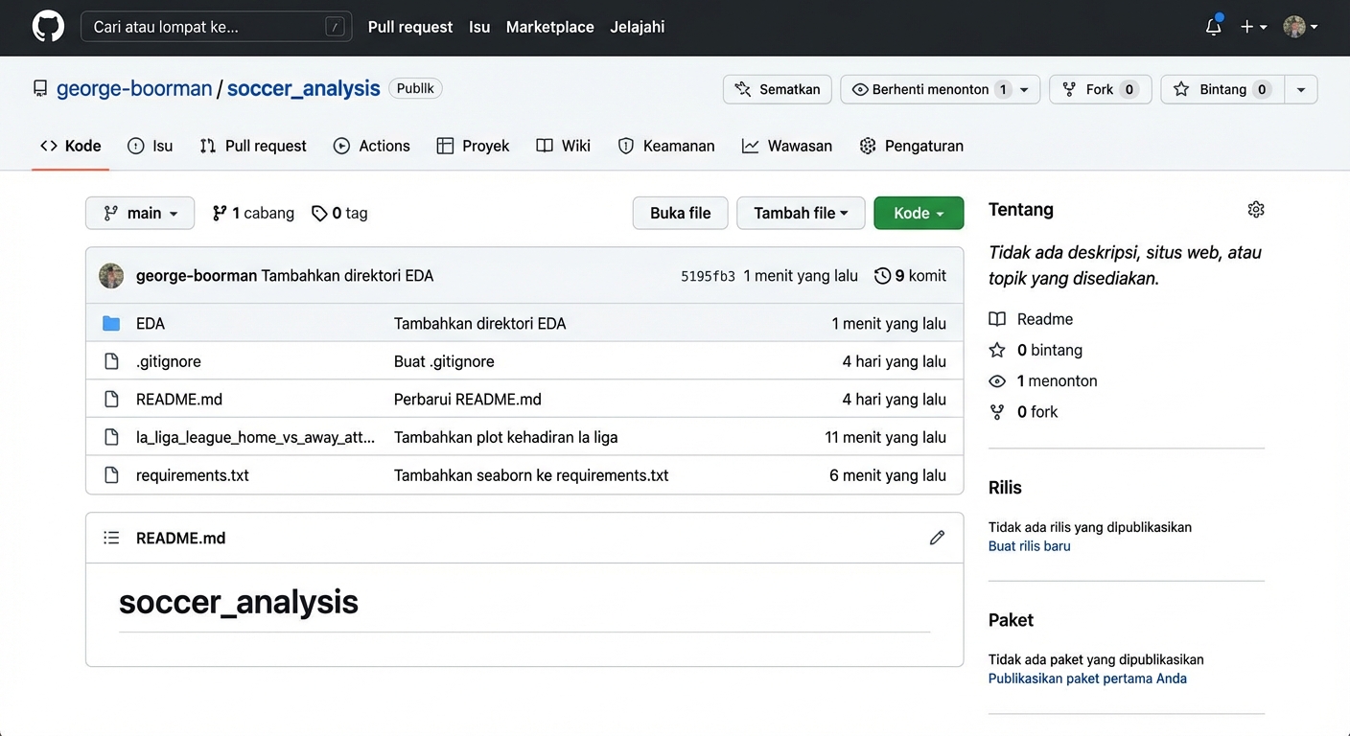The height and width of the screenshot is (736, 1350).
Task: Switch to the Keamanan tab
Action: click(666, 146)
